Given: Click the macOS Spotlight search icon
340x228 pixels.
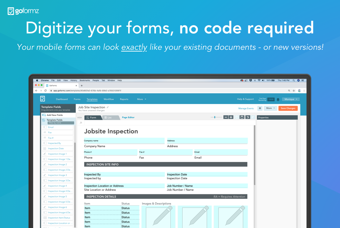Looking at the screenshot, I should (x=294, y=80).
